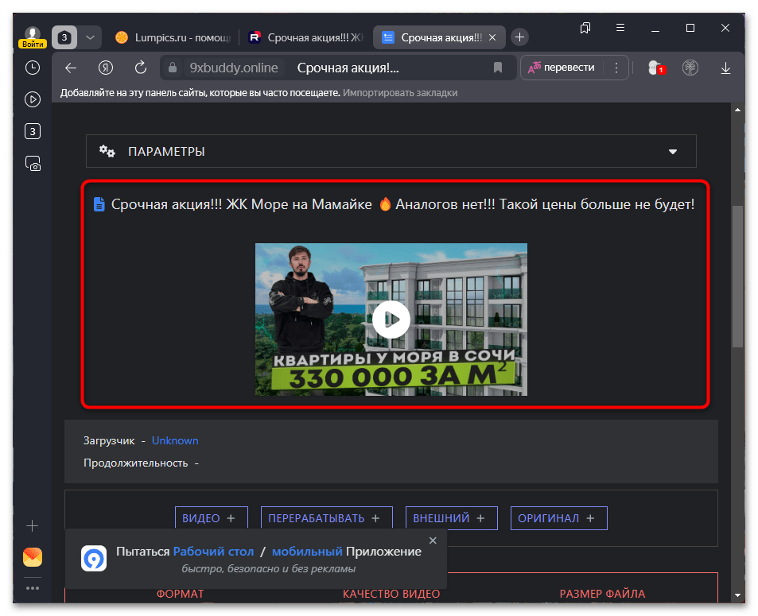Click the 9xbuddy.online address field

(x=234, y=68)
